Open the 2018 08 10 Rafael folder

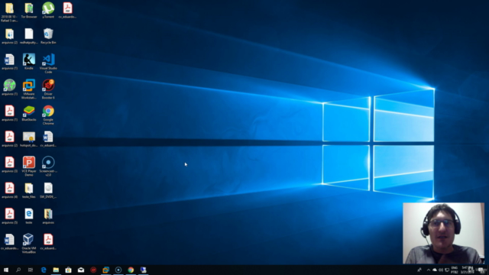pos(9,12)
